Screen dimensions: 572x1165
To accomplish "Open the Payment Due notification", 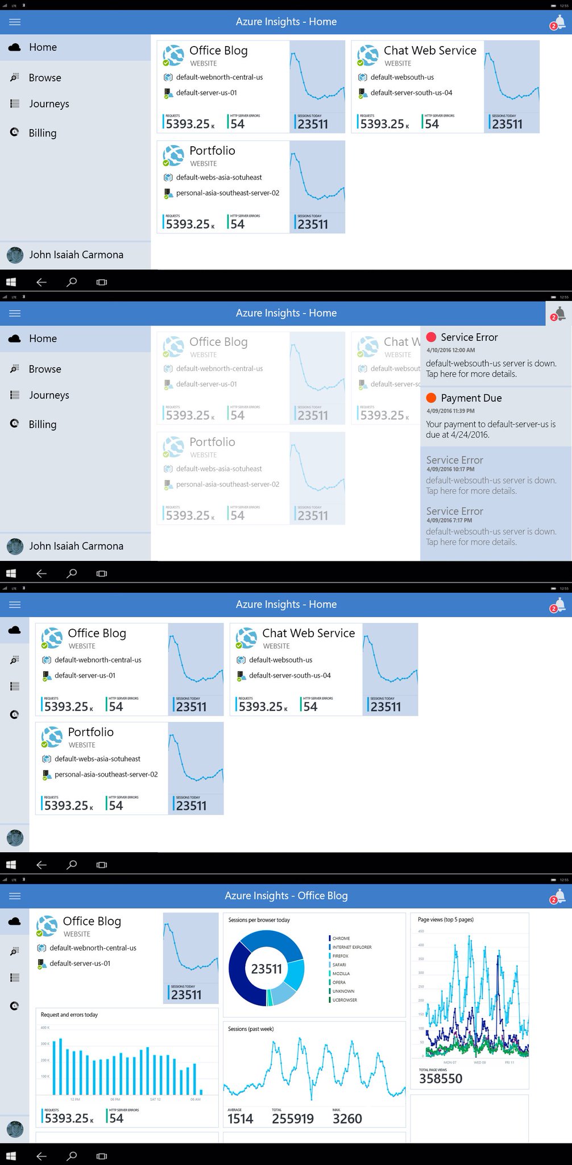I will click(x=491, y=416).
